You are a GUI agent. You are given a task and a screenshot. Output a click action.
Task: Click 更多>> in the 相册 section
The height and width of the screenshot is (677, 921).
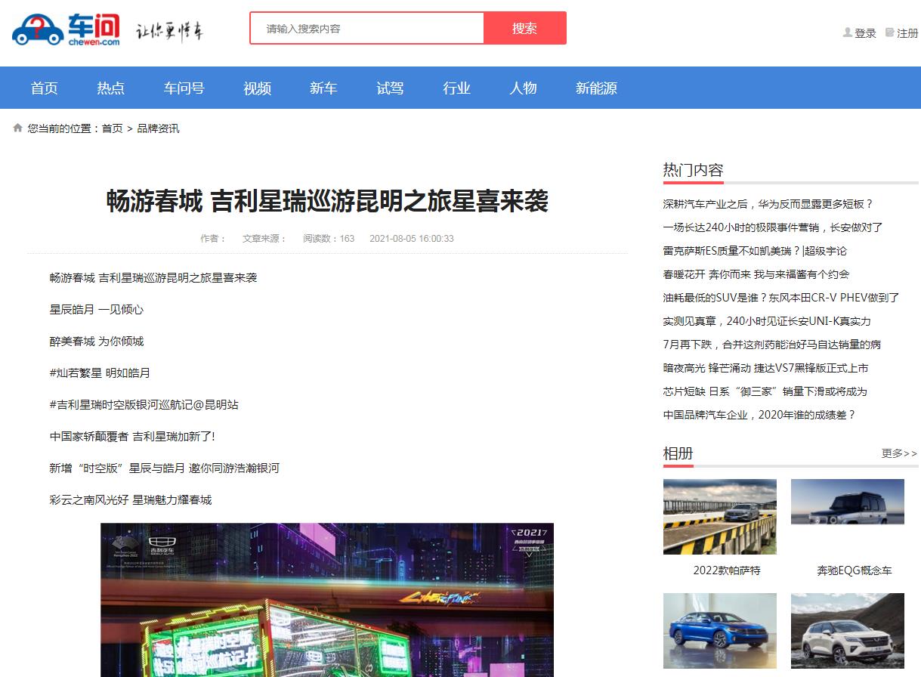pyautogui.click(x=900, y=453)
